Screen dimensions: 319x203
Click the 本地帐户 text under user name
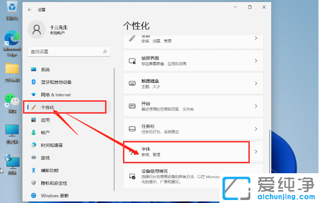pyautogui.click(x=57, y=33)
